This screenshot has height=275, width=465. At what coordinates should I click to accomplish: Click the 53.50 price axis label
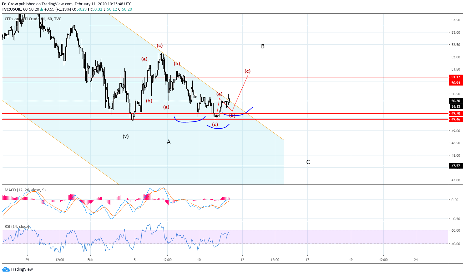456,20
